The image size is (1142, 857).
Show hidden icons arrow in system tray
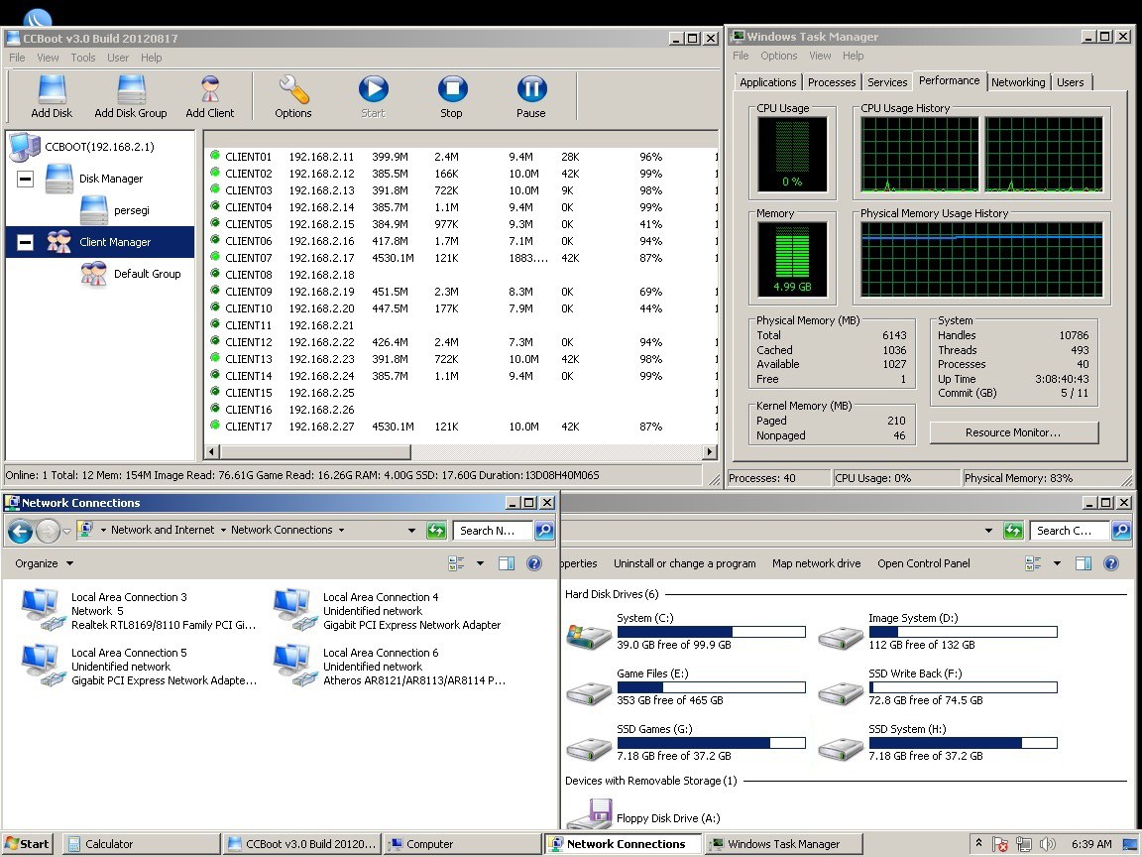coord(978,843)
